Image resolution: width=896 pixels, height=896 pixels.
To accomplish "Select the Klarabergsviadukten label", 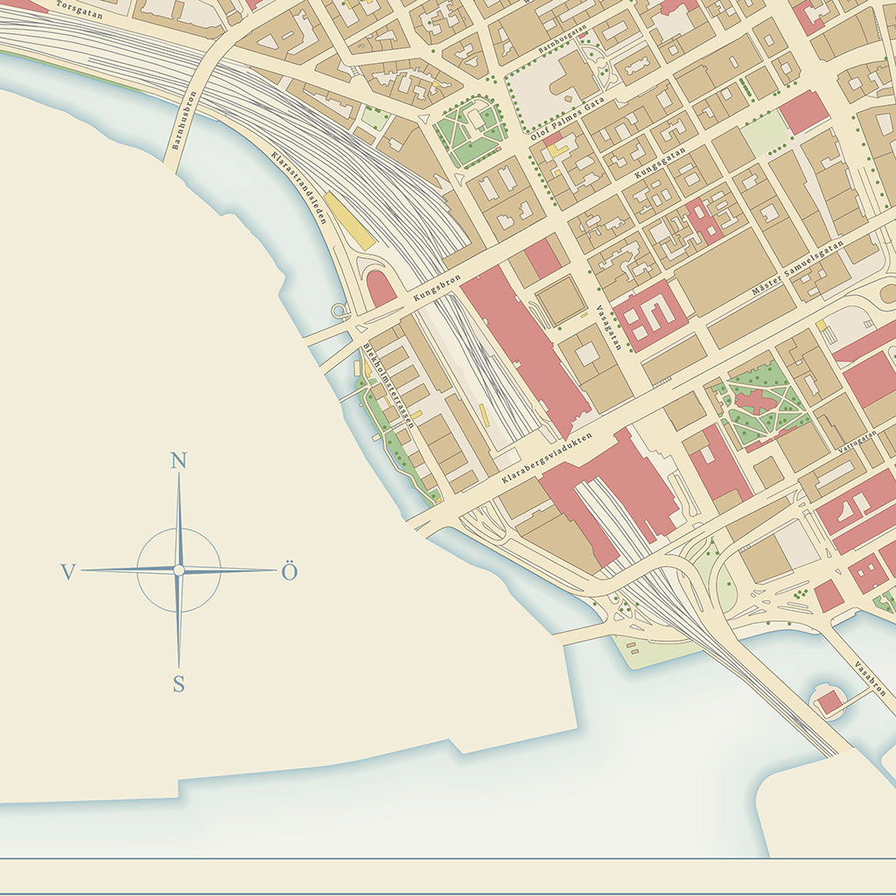I will pyautogui.click(x=547, y=458).
